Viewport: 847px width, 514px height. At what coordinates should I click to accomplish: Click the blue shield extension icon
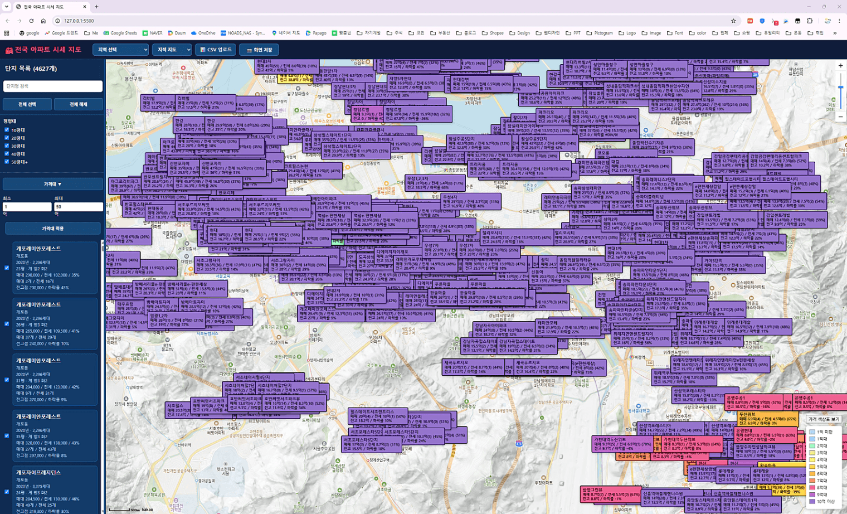point(762,21)
